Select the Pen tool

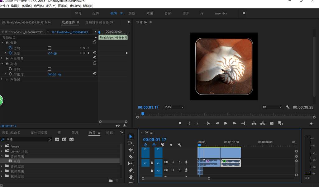pyautogui.click(x=131, y=170)
